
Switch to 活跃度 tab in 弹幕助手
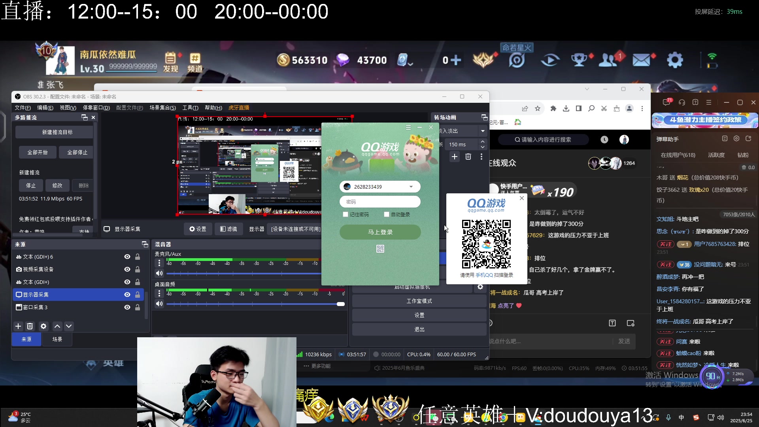pos(716,155)
